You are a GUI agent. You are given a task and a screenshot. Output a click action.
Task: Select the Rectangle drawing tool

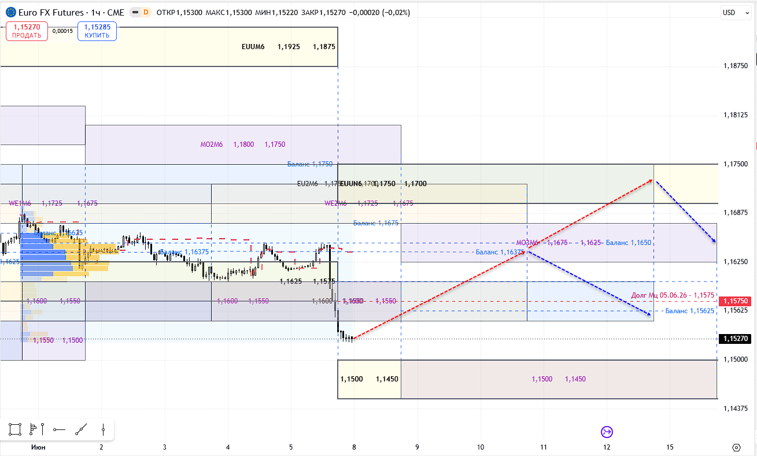14,429
